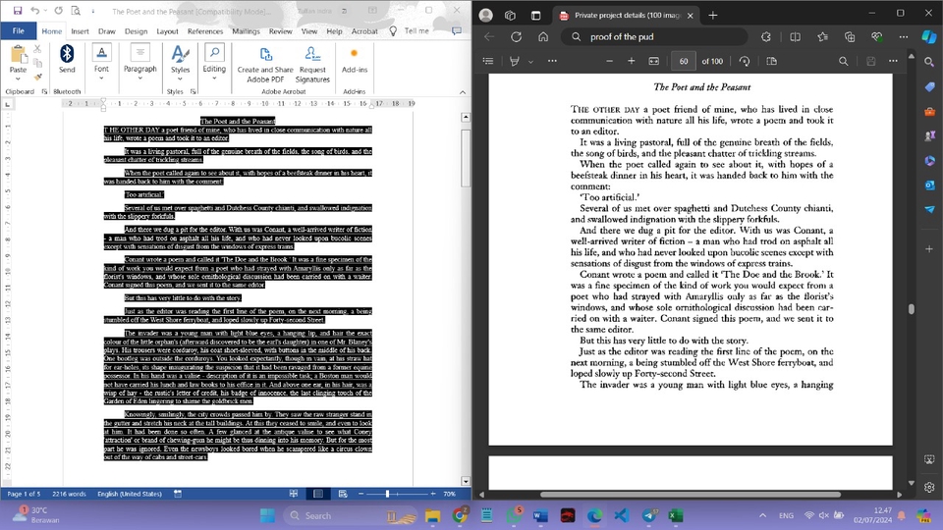Image resolution: width=943 pixels, height=530 pixels.
Task: Open the Comments pane icon in Word
Action: [457, 30]
